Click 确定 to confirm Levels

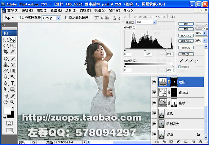(x=186, y=24)
